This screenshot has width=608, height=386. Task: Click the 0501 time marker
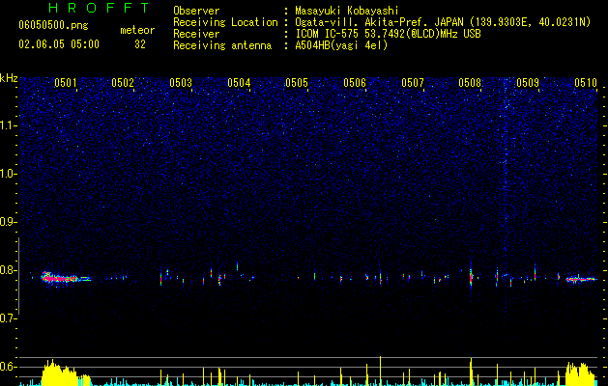coord(65,83)
